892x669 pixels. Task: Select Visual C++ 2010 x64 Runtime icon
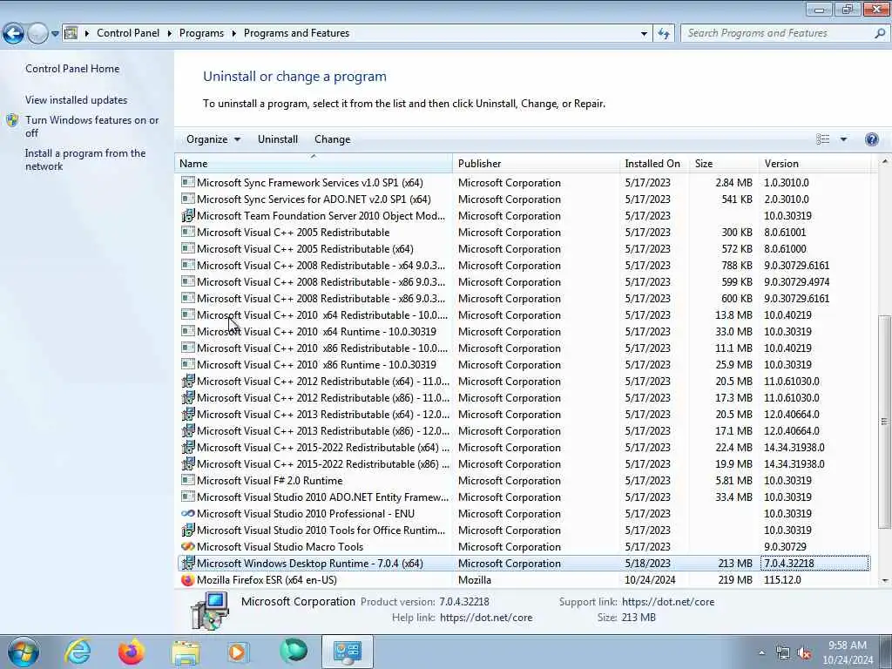(x=187, y=331)
